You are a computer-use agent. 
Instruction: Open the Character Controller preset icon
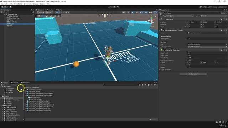[x=224, y=50]
